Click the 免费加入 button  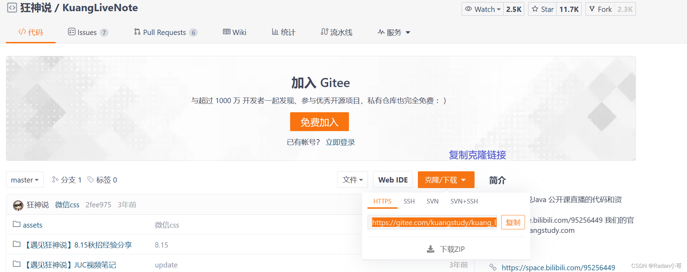(320, 122)
